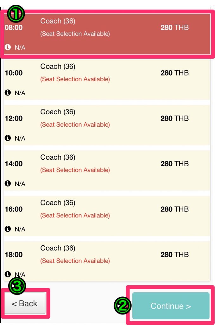
Task: Click the info icon on the 18:00 row
Action: (x=8, y=274)
